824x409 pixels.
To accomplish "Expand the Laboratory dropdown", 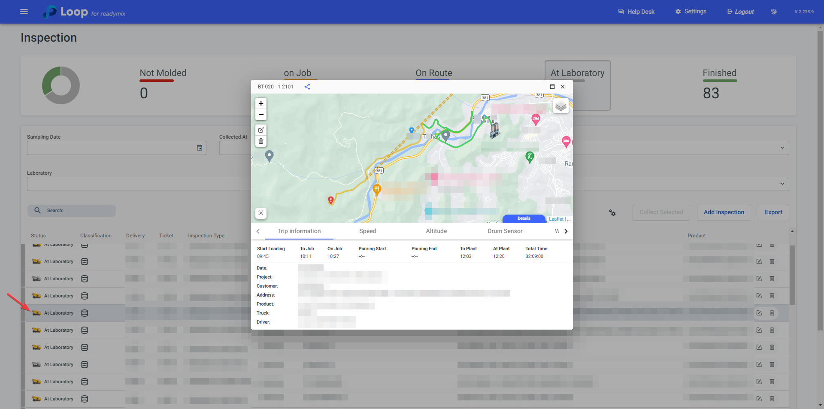I will [x=782, y=184].
